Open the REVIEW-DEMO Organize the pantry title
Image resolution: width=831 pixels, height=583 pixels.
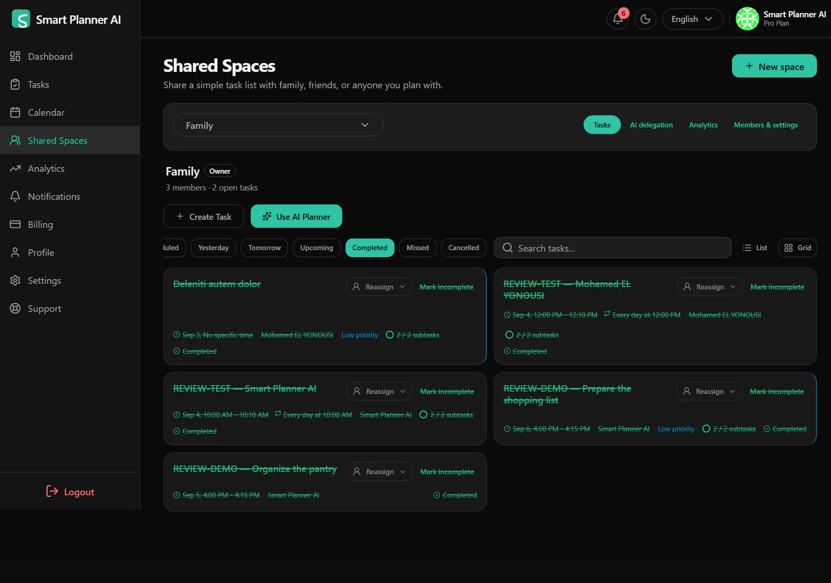tap(255, 469)
